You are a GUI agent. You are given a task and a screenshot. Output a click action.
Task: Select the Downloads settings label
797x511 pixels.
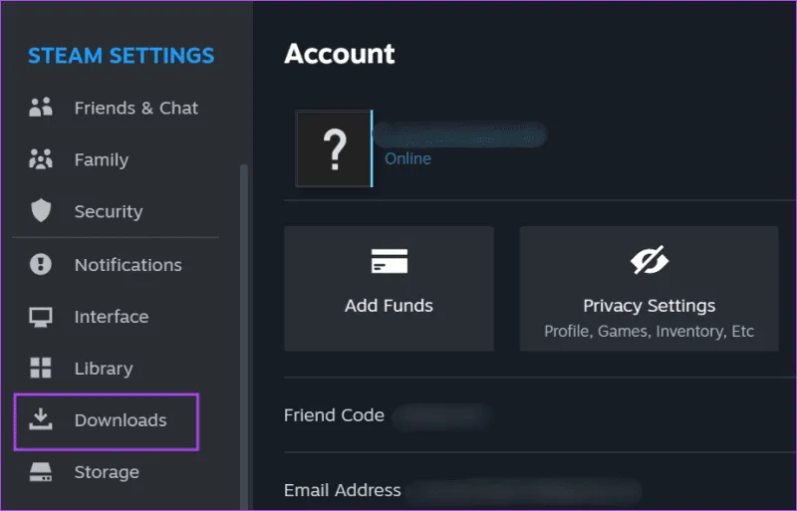tap(120, 420)
